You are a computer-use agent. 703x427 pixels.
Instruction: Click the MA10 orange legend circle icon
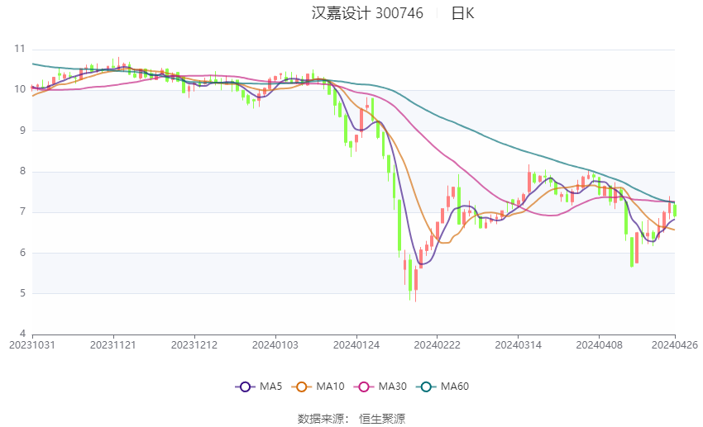tap(302, 387)
